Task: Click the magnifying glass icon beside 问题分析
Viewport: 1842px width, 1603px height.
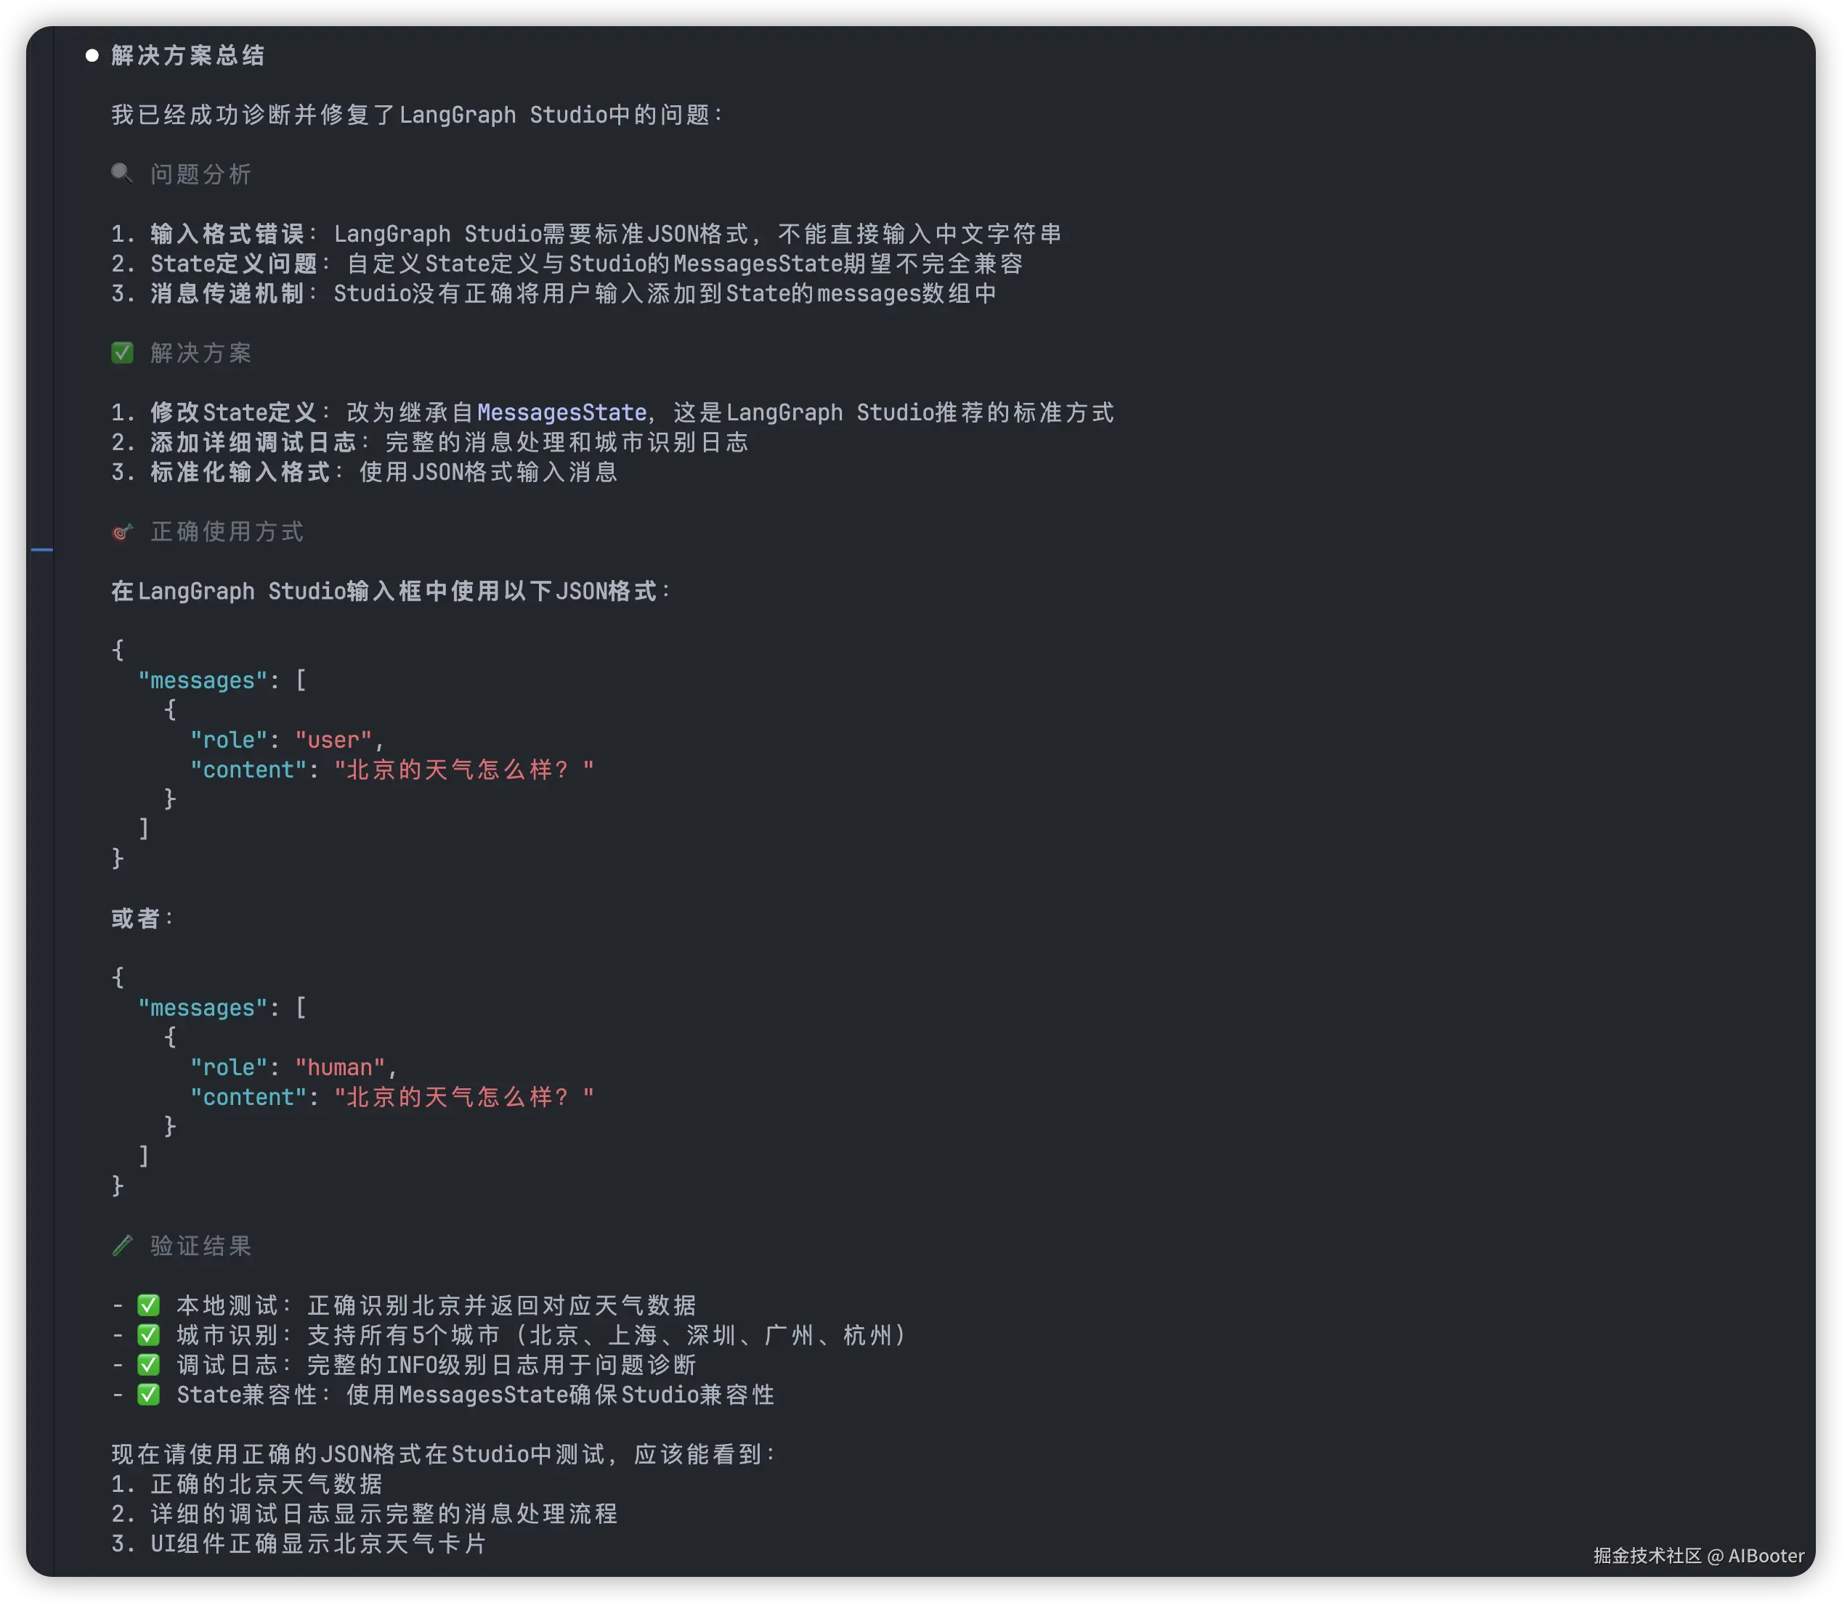Action: coord(122,174)
